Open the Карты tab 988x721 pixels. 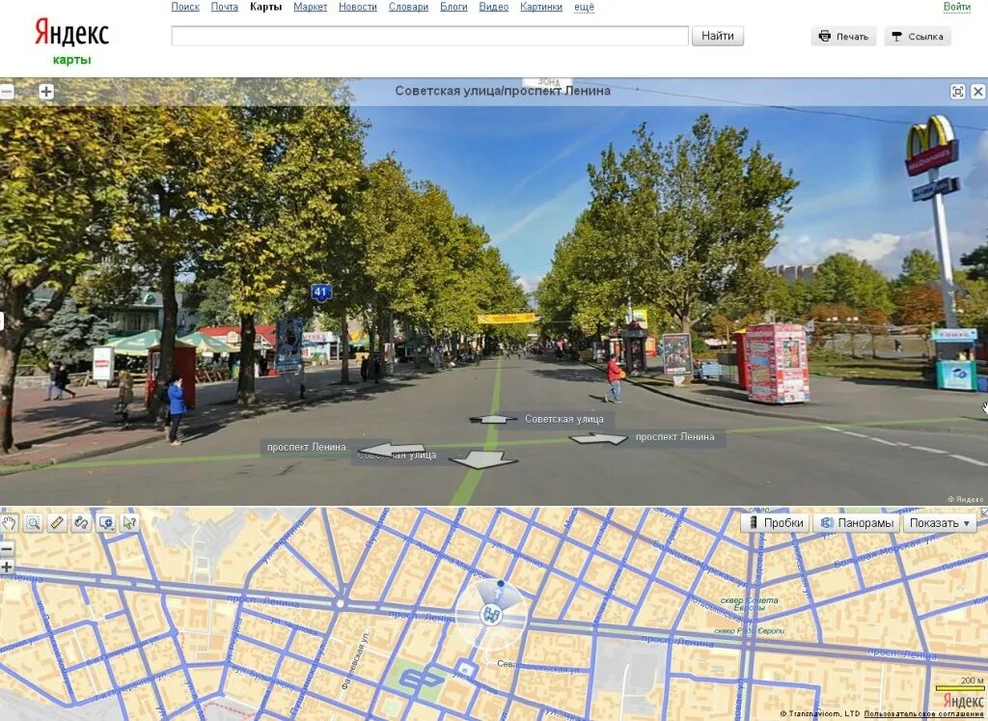[265, 7]
